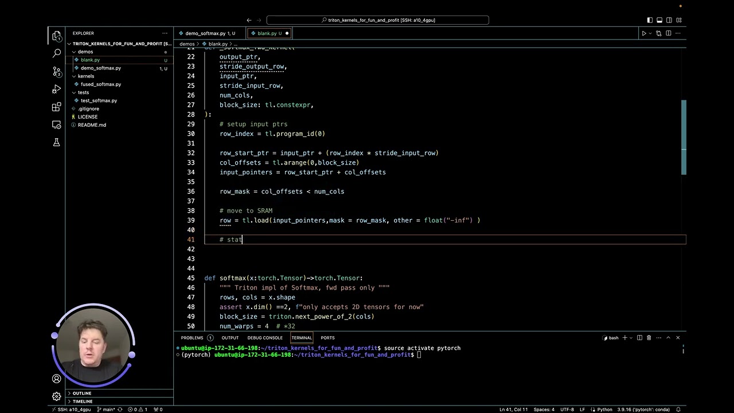
Task: Collapse the TRITON_KERNELS_FOR_FUN_AND_PROFIT root folder
Action: (119, 44)
